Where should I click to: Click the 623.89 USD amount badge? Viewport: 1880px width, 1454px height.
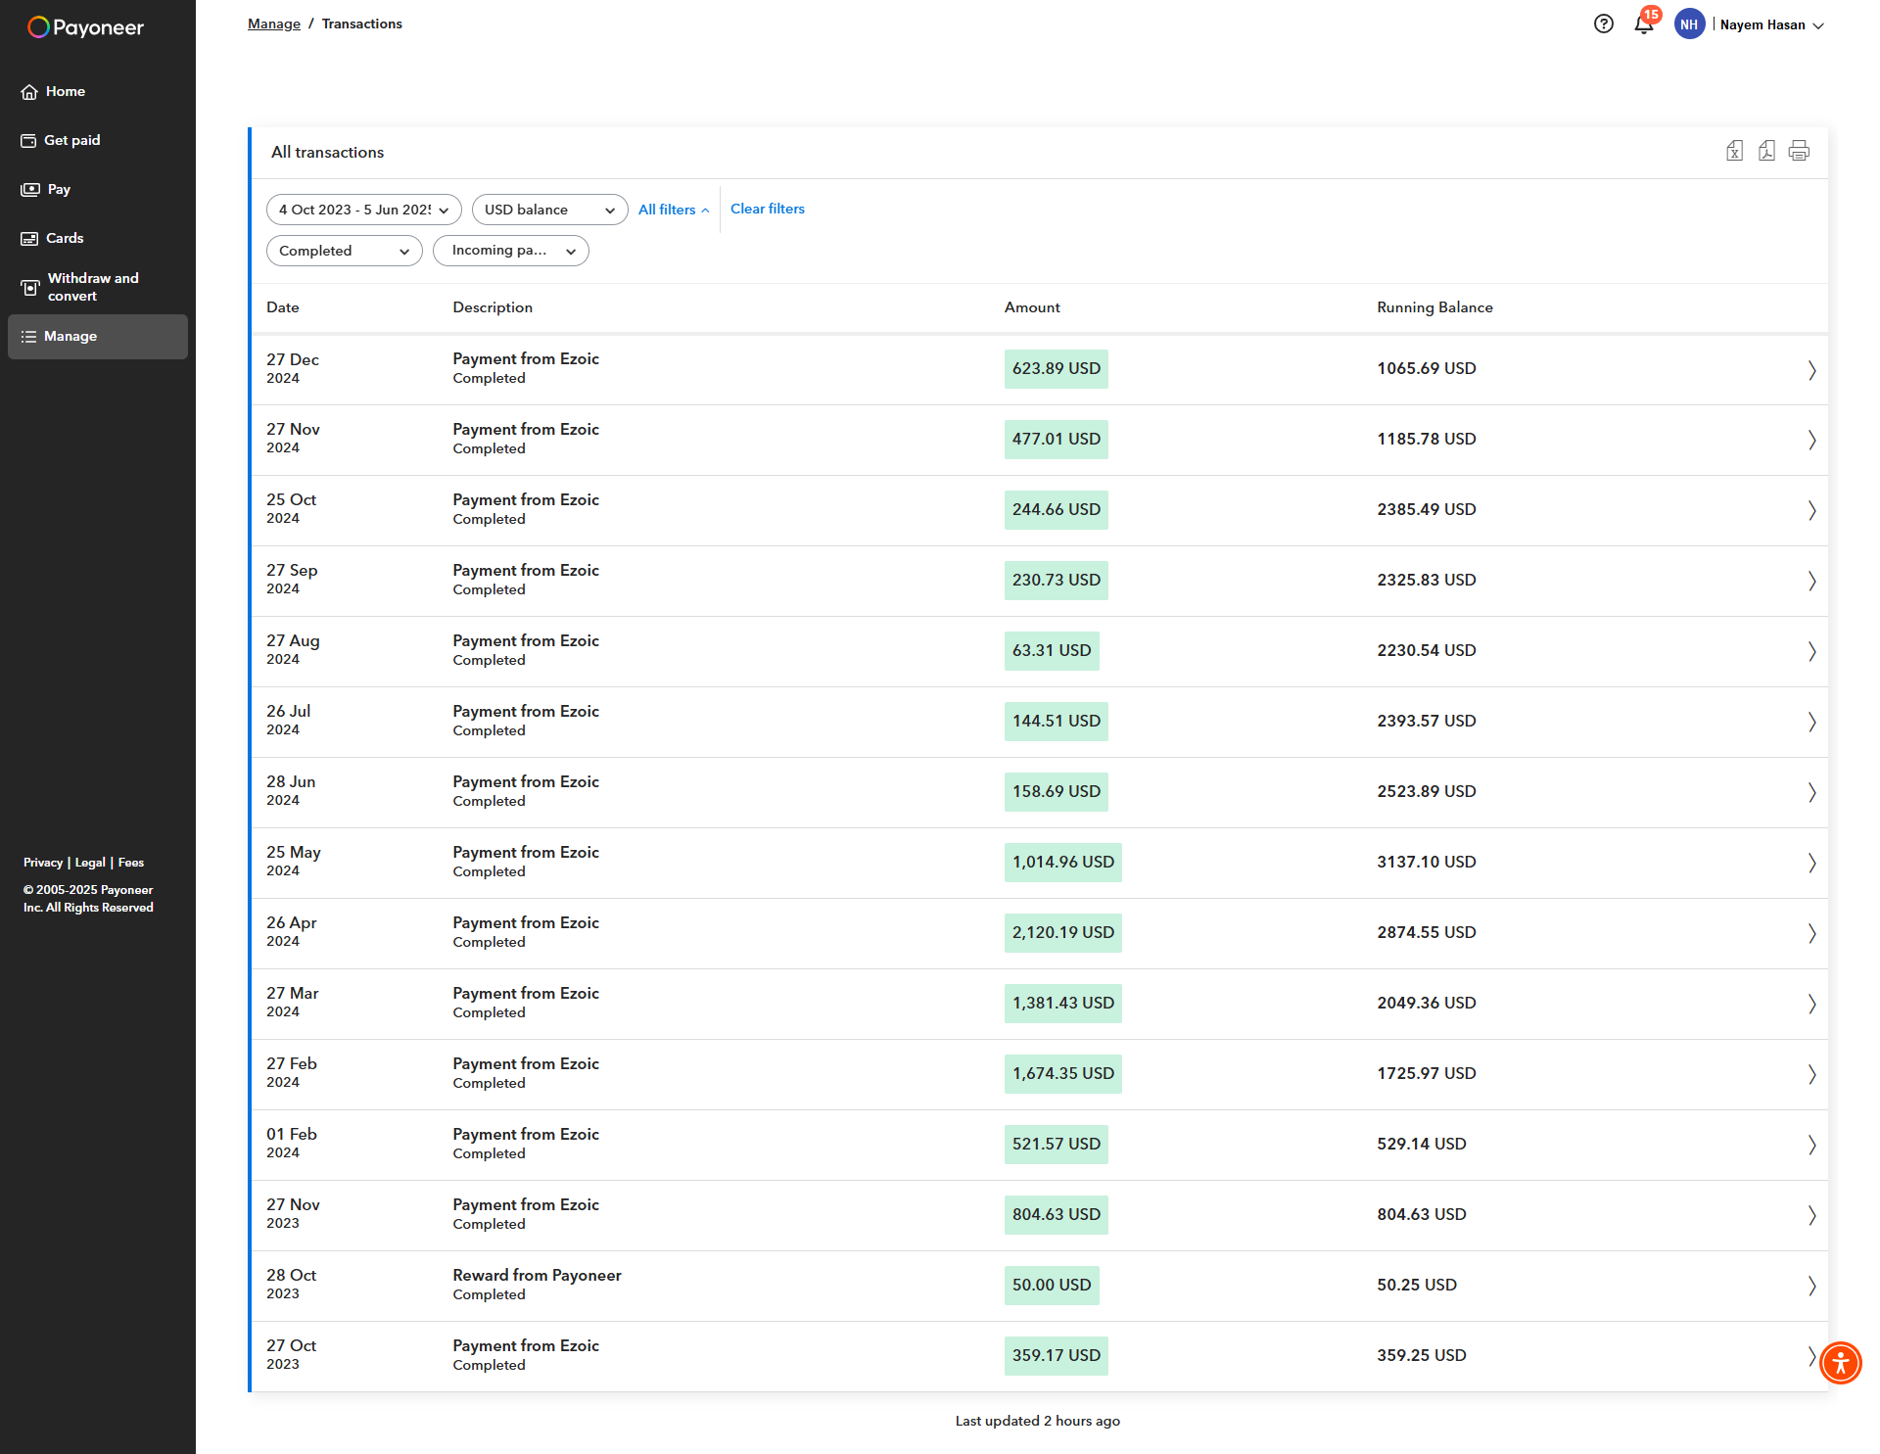tap(1056, 369)
